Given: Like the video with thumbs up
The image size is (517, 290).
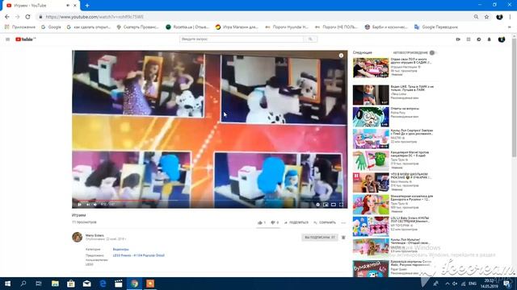Looking at the screenshot, I should pyautogui.click(x=261, y=222).
